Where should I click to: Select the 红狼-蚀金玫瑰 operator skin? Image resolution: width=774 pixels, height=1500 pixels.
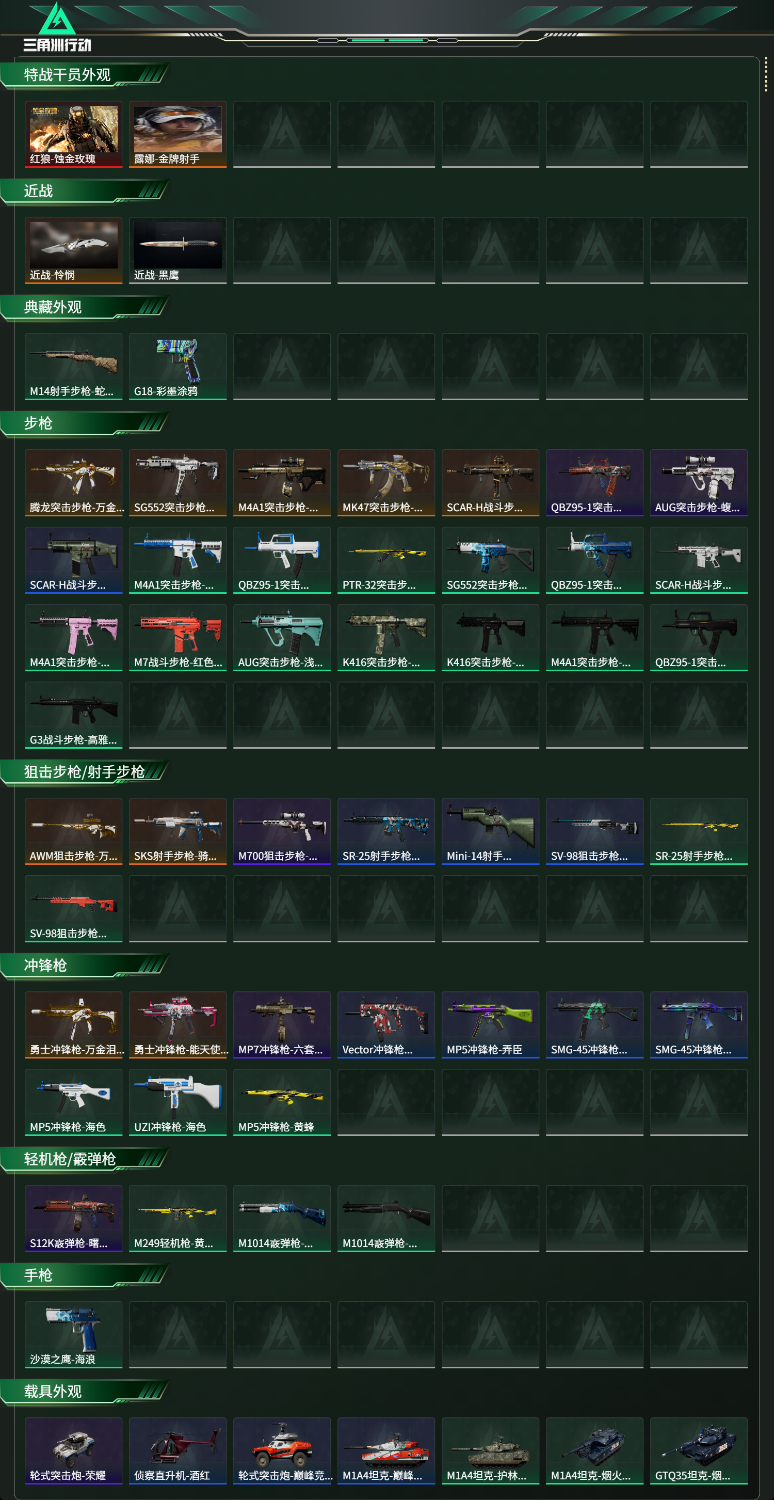(73, 135)
